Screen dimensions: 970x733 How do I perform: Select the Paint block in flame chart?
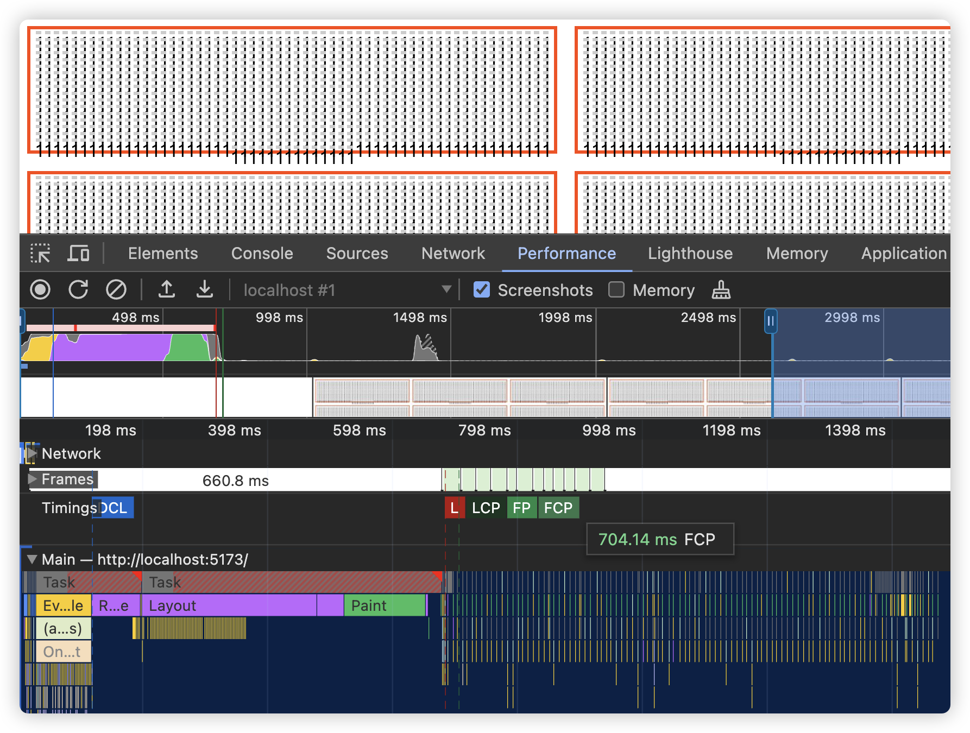(384, 605)
